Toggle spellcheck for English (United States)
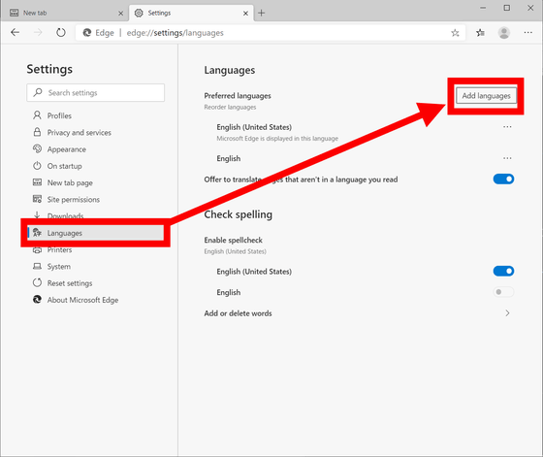Screen dimensions: 543x457 (503, 271)
